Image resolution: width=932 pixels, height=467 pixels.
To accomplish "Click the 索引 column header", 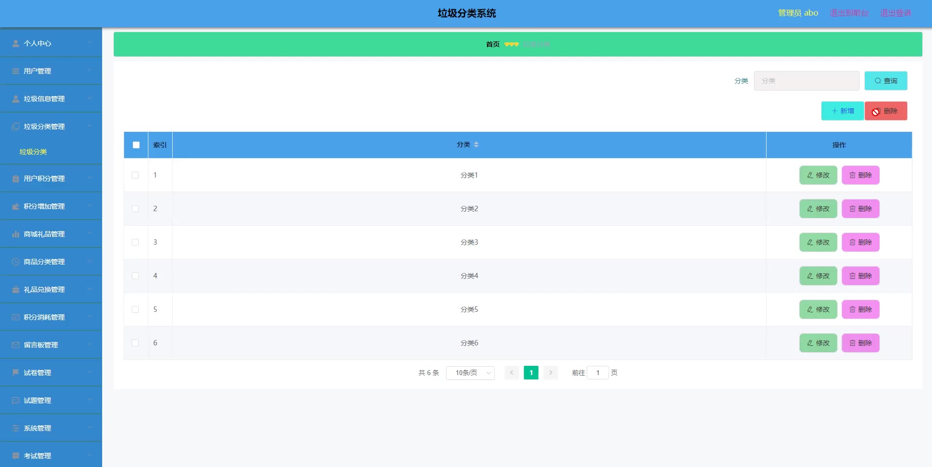I will tap(160, 145).
